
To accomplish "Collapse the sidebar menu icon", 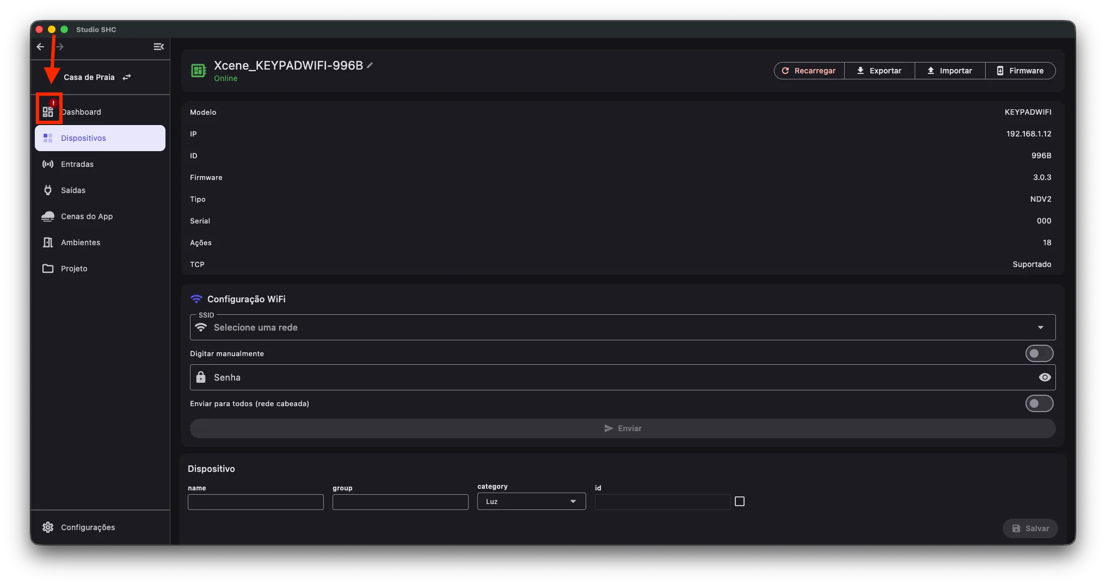I will [158, 47].
